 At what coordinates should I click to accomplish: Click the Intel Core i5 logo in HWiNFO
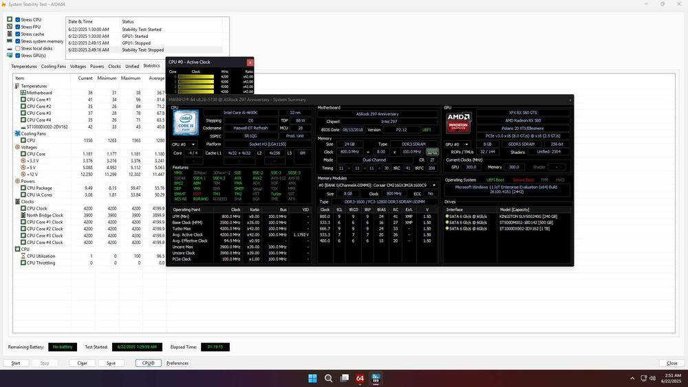coord(186,123)
